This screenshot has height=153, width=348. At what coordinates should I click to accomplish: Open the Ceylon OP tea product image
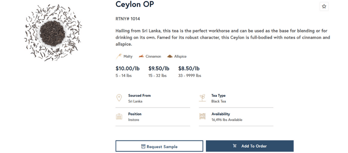(53, 33)
